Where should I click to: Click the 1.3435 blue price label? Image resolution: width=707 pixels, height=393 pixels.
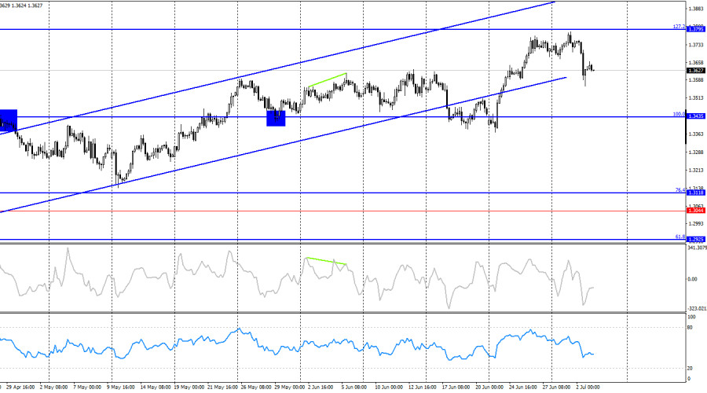[x=695, y=116]
